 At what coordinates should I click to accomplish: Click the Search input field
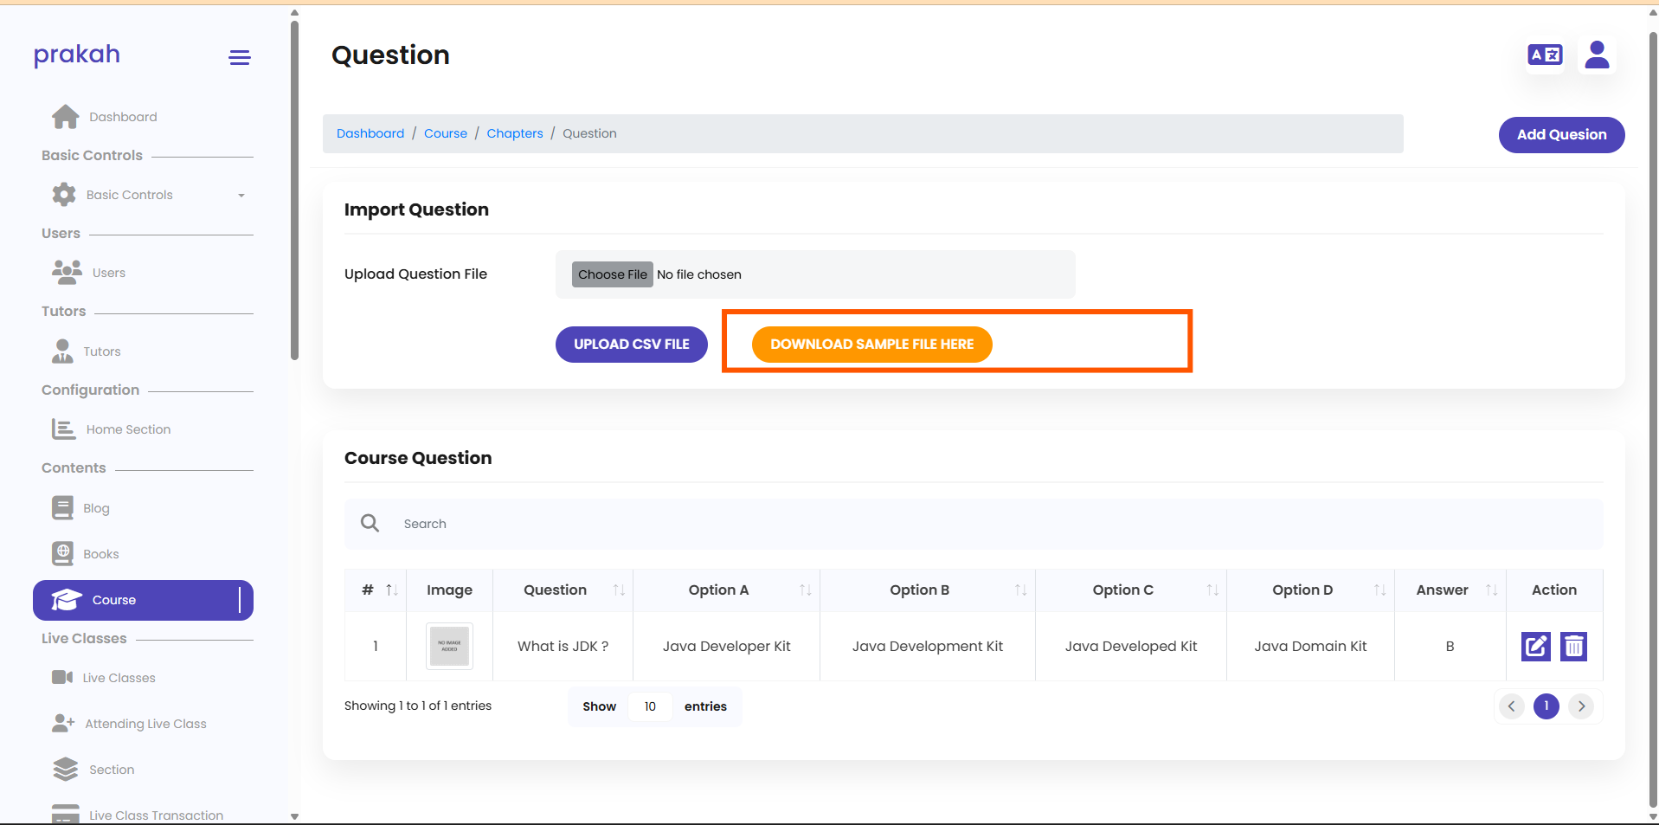pos(995,524)
